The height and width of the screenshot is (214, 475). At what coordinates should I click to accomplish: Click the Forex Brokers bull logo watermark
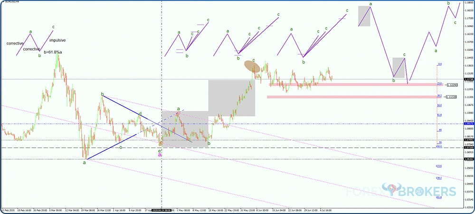pyautogui.click(x=391, y=192)
